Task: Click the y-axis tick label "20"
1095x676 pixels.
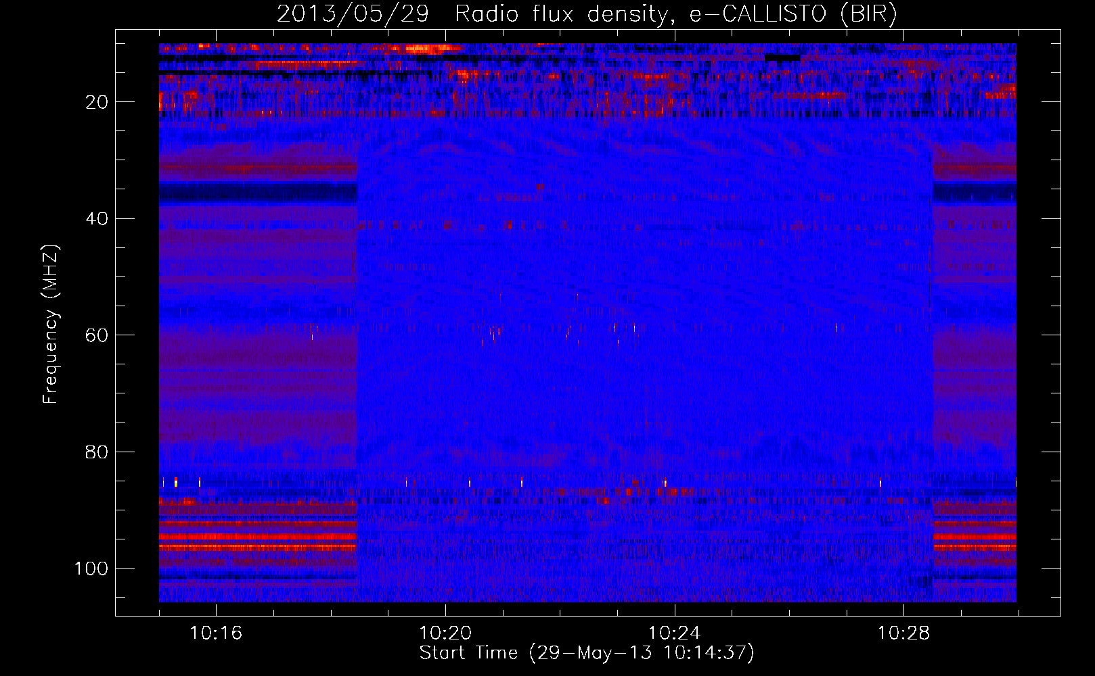Action: (x=97, y=102)
